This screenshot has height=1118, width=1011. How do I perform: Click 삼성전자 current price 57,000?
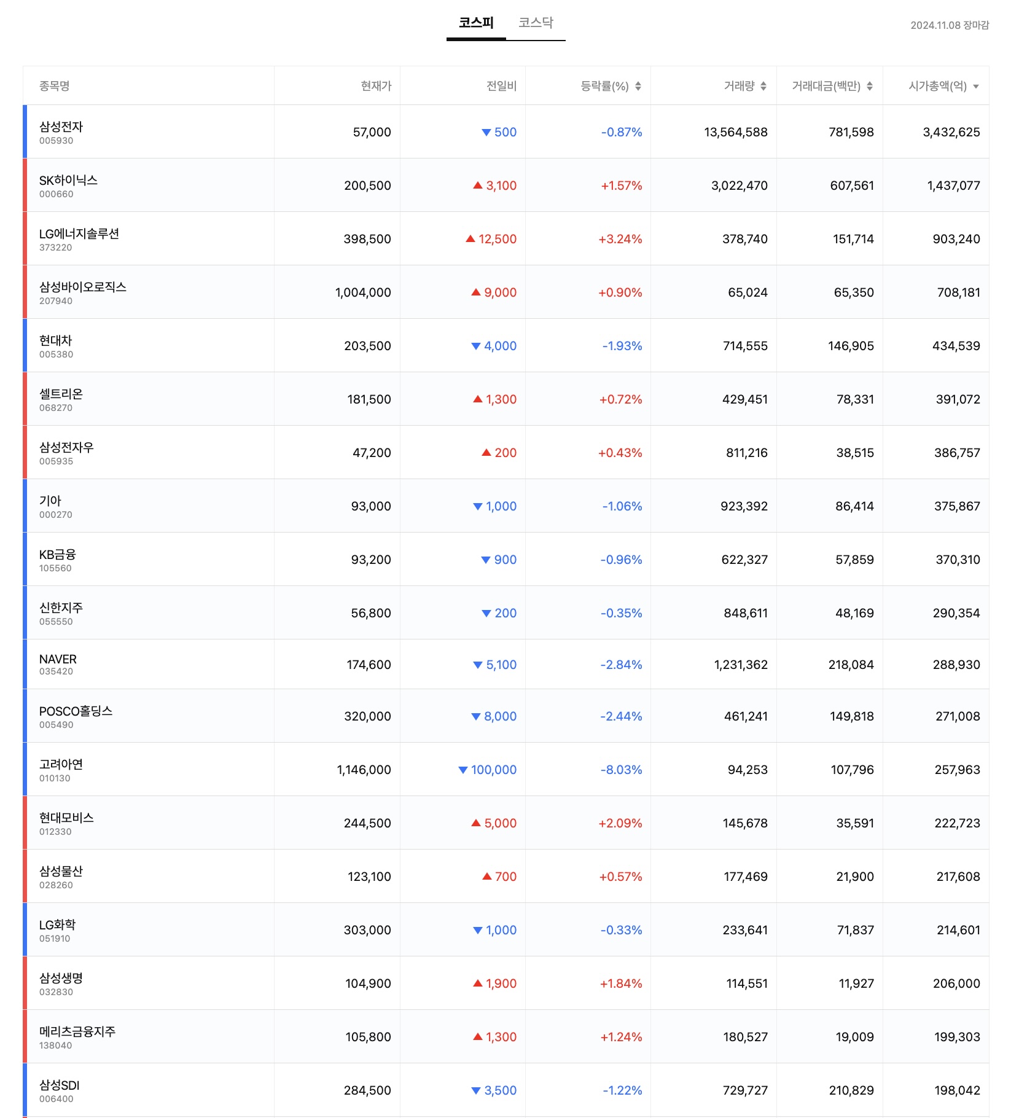tap(372, 132)
